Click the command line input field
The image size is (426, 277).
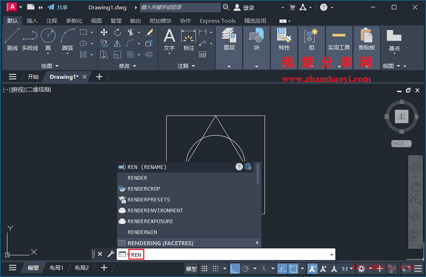[x=226, y=254]
